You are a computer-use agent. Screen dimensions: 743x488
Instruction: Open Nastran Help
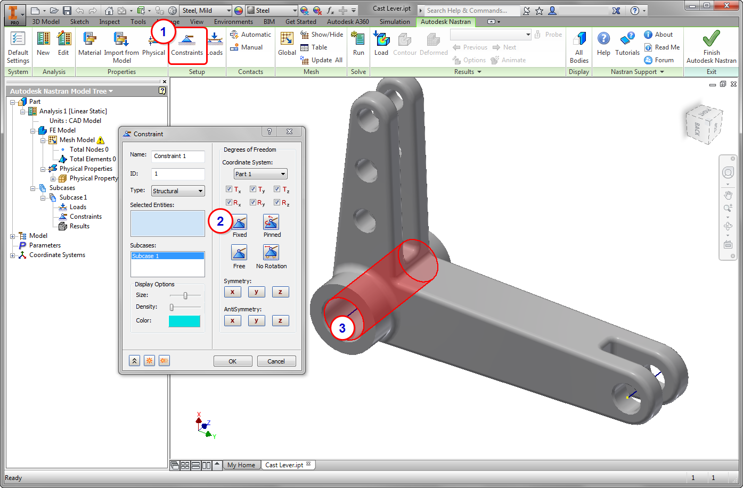coord(603,44)
